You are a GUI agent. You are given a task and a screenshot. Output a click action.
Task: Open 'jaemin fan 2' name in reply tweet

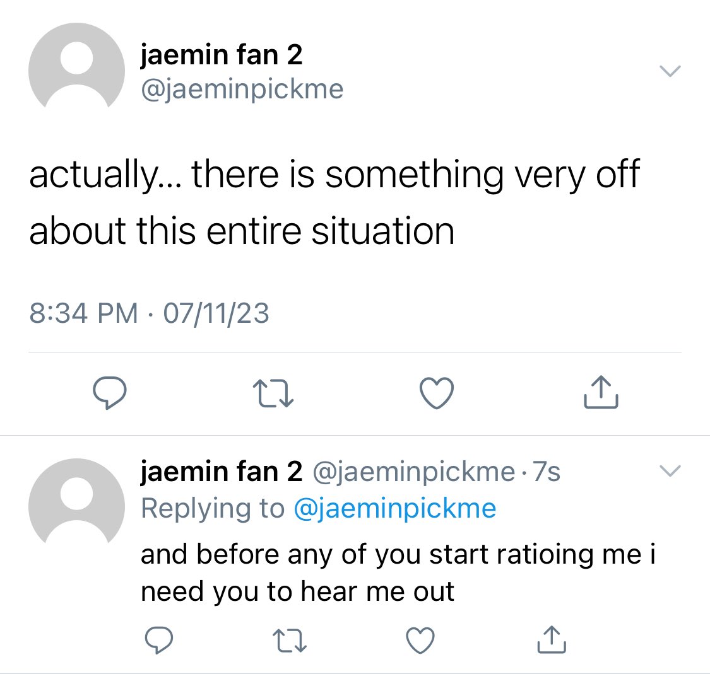click(221, 472)
